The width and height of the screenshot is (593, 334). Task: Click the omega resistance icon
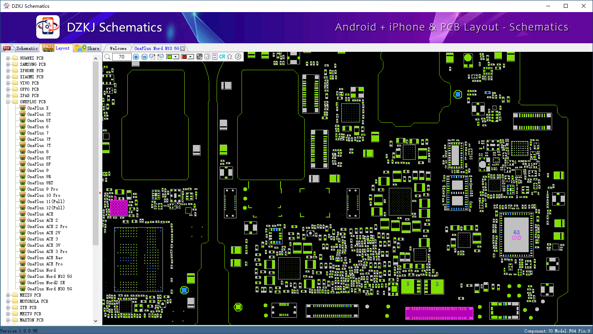230,57
